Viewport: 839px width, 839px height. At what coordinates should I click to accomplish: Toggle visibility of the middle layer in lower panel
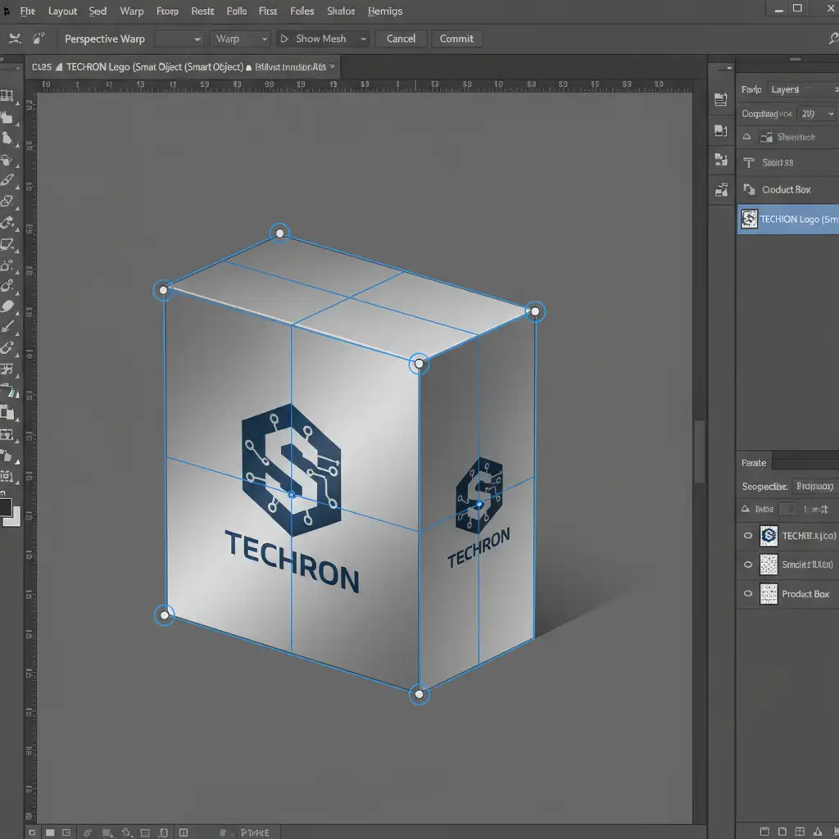[747, 565]
